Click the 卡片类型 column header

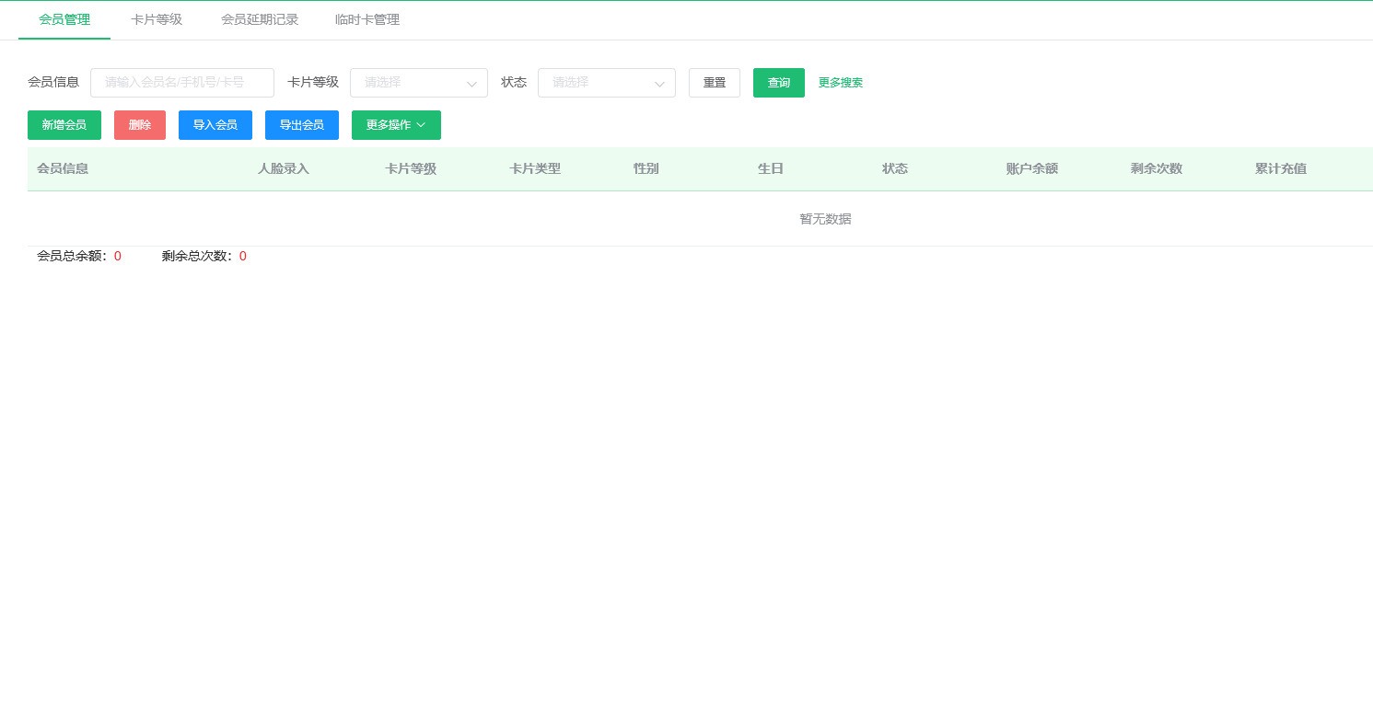(x=535, y=169)
